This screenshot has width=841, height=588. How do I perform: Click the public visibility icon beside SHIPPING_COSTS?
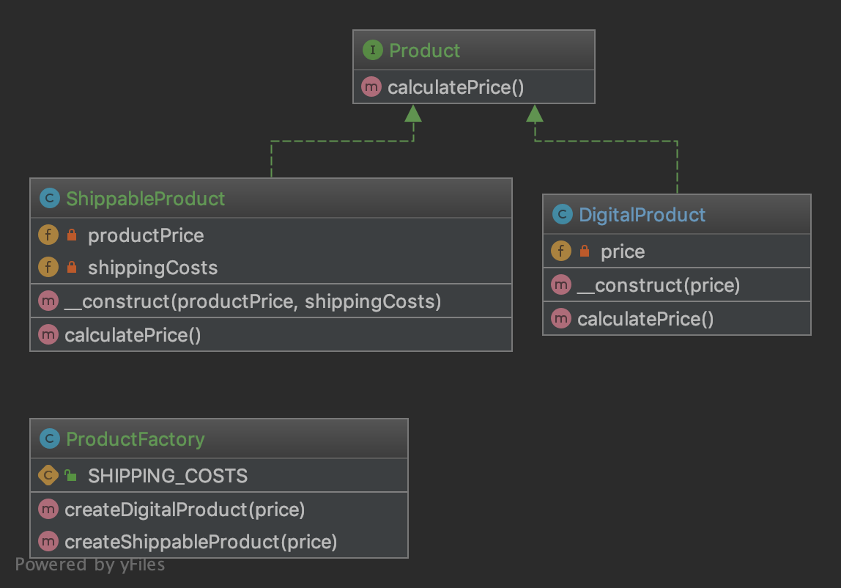tap(71, 475)
